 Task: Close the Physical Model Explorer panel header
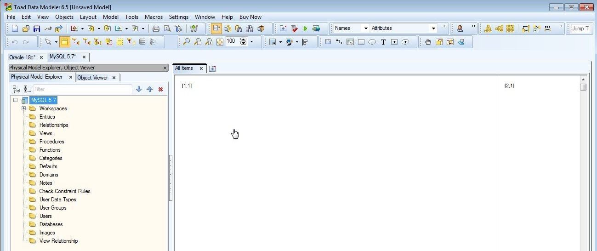(x=165, y=68)
